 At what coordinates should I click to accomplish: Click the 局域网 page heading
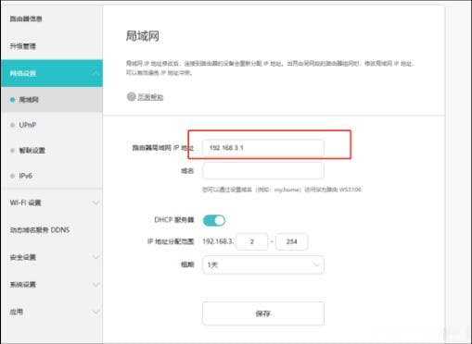click(142, 36)
